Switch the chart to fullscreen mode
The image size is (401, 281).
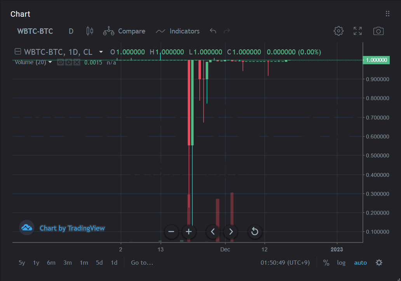click(x=357, y=31)
